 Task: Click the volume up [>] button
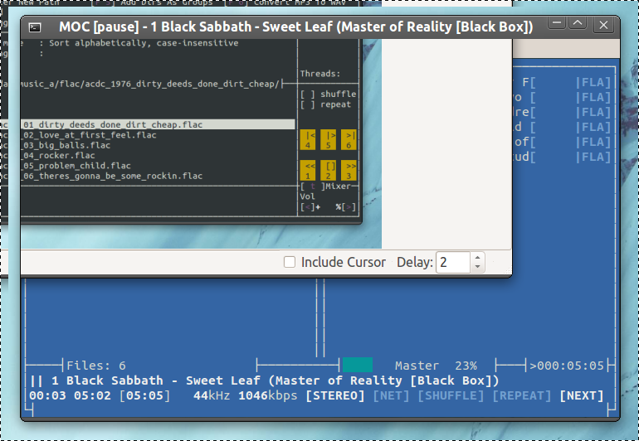(349, 207)
